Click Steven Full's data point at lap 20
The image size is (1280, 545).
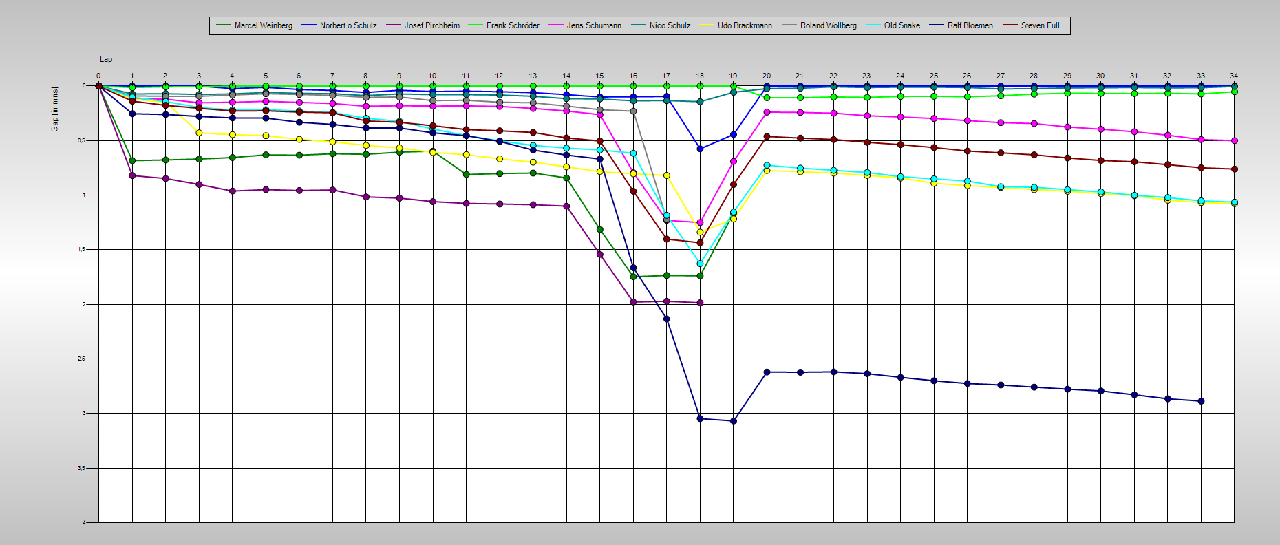point(767,136)
